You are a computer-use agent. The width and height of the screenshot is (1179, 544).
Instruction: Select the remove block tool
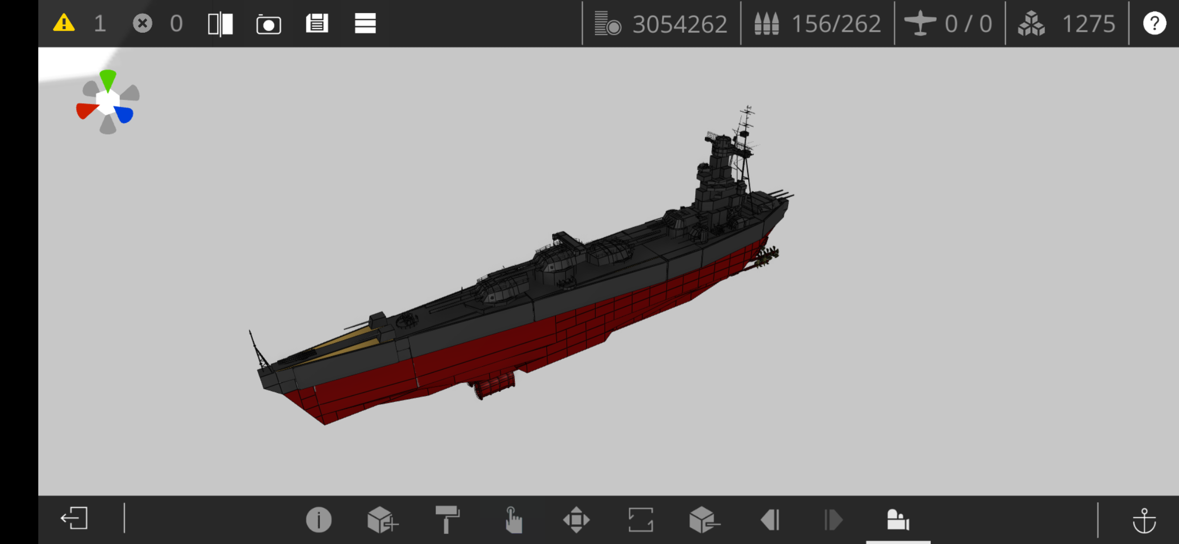point(704,520)
